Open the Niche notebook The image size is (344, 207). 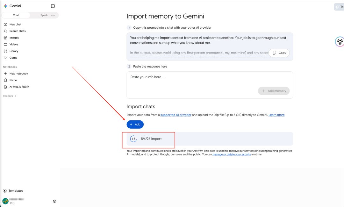tap(13, 80)
